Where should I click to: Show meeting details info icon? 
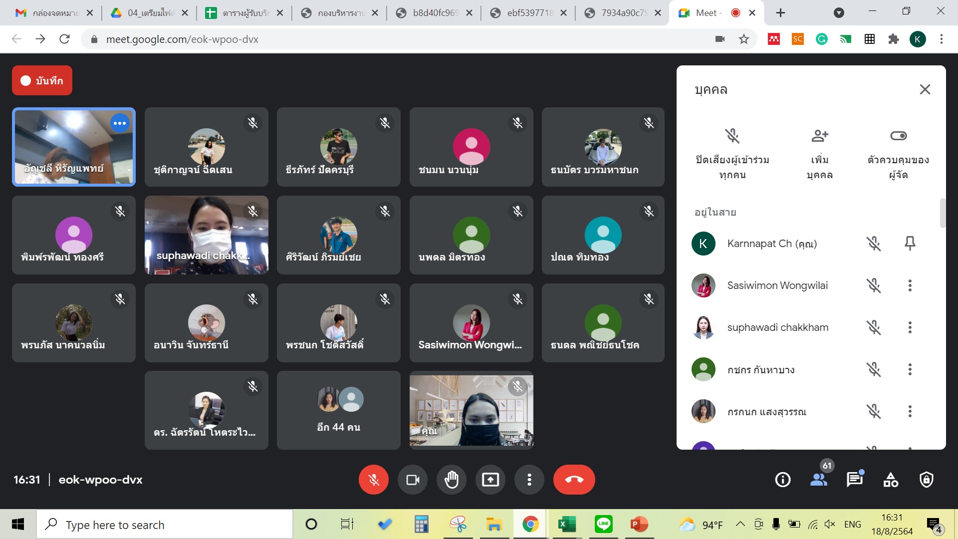pos(782,480)
